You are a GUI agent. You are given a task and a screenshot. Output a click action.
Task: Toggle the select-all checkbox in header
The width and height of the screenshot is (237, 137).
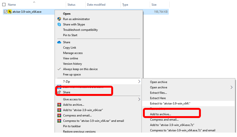tap(4, 4)
